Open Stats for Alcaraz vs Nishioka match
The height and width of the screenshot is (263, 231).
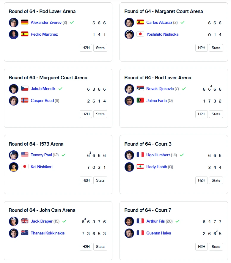[x=216, y=48]
